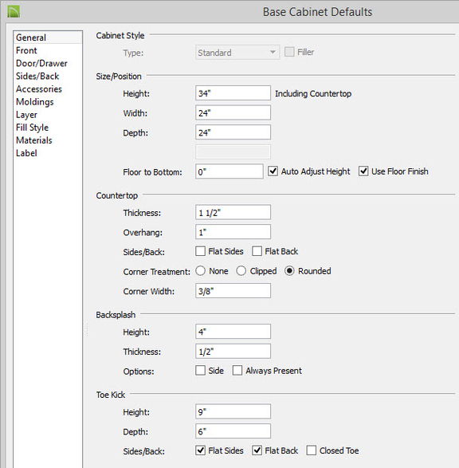Select the Materials category in the list
The width and height of the screenshot is (459, 468).
34,140
